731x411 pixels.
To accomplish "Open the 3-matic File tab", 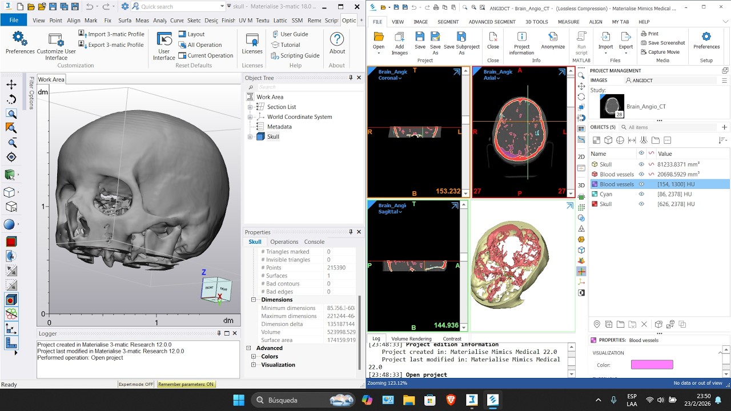I will click(14, 19).
